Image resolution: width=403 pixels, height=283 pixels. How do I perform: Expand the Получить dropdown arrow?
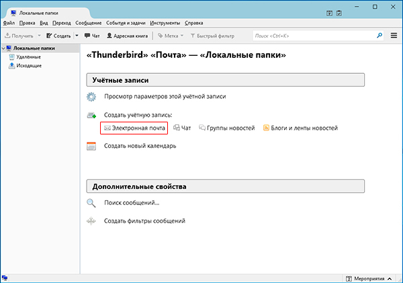coord(40,36)
